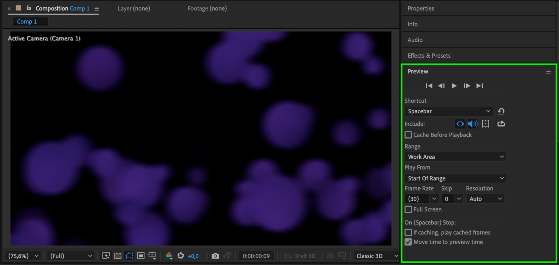
Task: Open the Preview panel options menu
Action: tap(548, 72)
